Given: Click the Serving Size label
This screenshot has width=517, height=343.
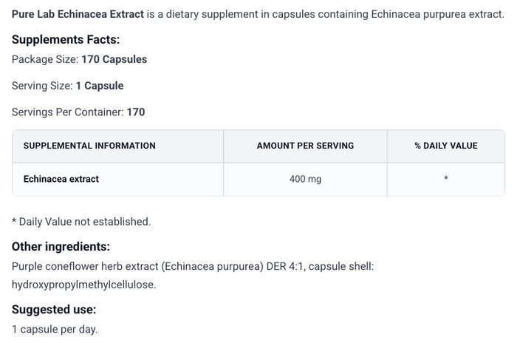Looking at the screenshot, I should tap(41, 86).
